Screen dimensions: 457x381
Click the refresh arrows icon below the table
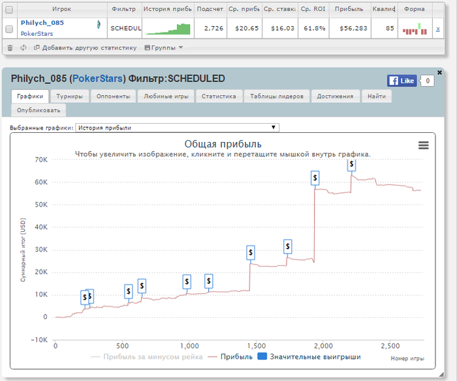(24, 48)
